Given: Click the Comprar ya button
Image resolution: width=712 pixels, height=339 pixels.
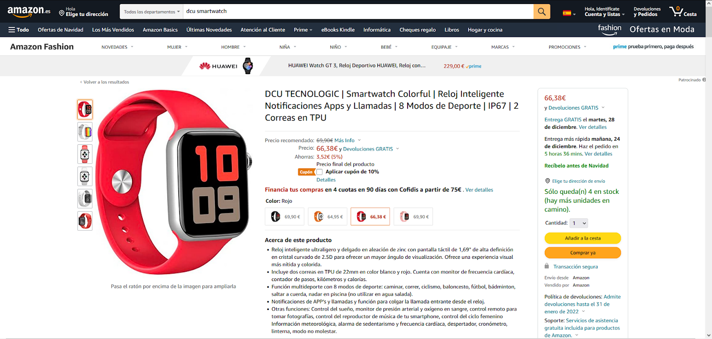Looking at the screenshot, I should (x=583, y=253).
